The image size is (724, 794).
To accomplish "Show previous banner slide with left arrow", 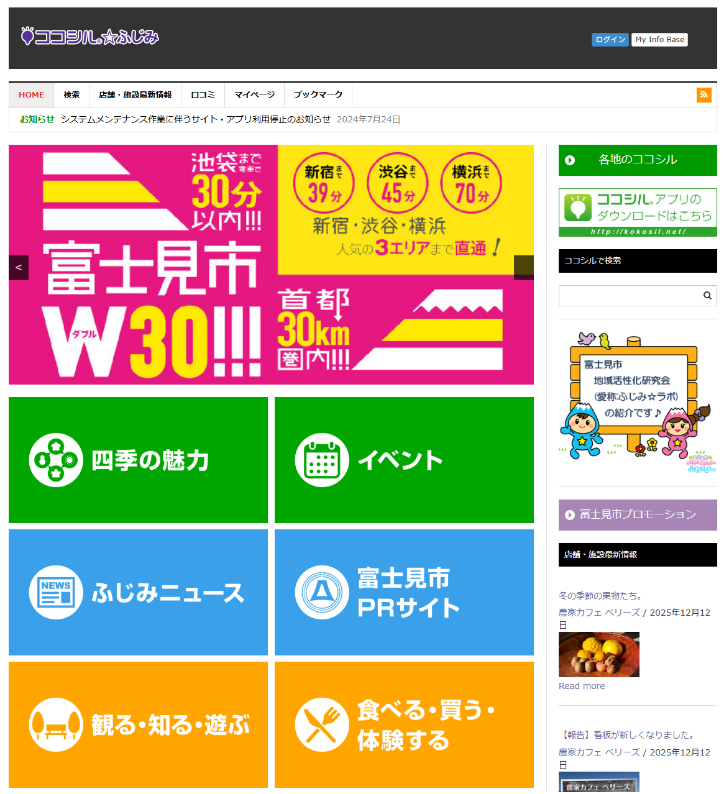I will (x=19, y=268).
